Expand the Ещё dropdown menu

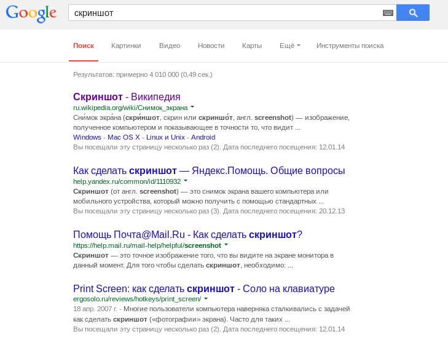pos(289,46)
